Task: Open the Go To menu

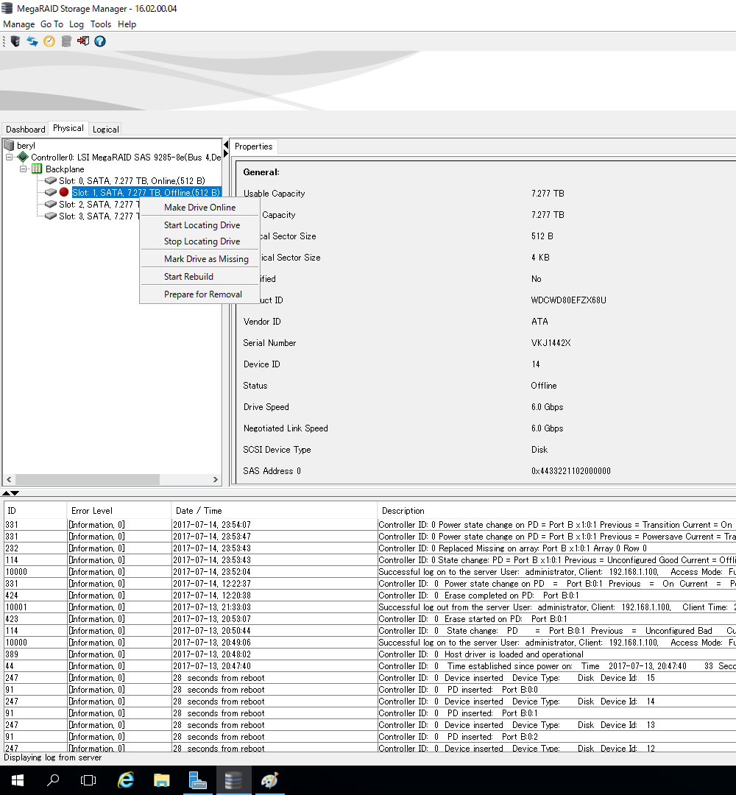Action: (x=52, y=24)
